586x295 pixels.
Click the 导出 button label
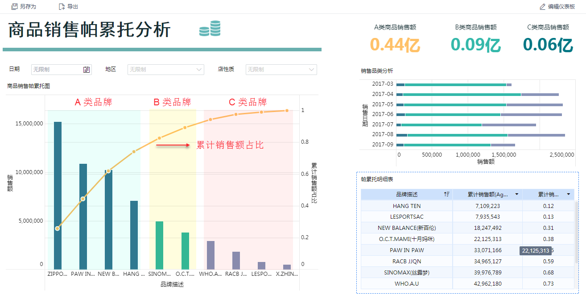point(73,7)
